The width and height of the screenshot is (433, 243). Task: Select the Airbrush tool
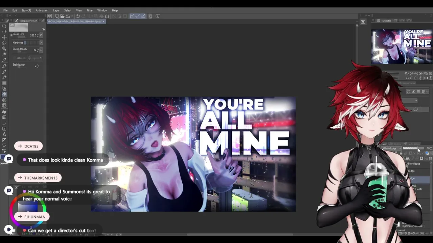(x=4, y=88)
